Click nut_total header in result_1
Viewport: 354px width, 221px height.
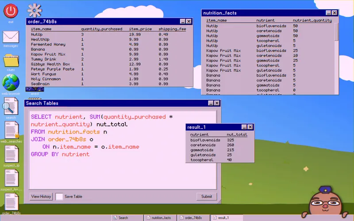pos(237,135)
